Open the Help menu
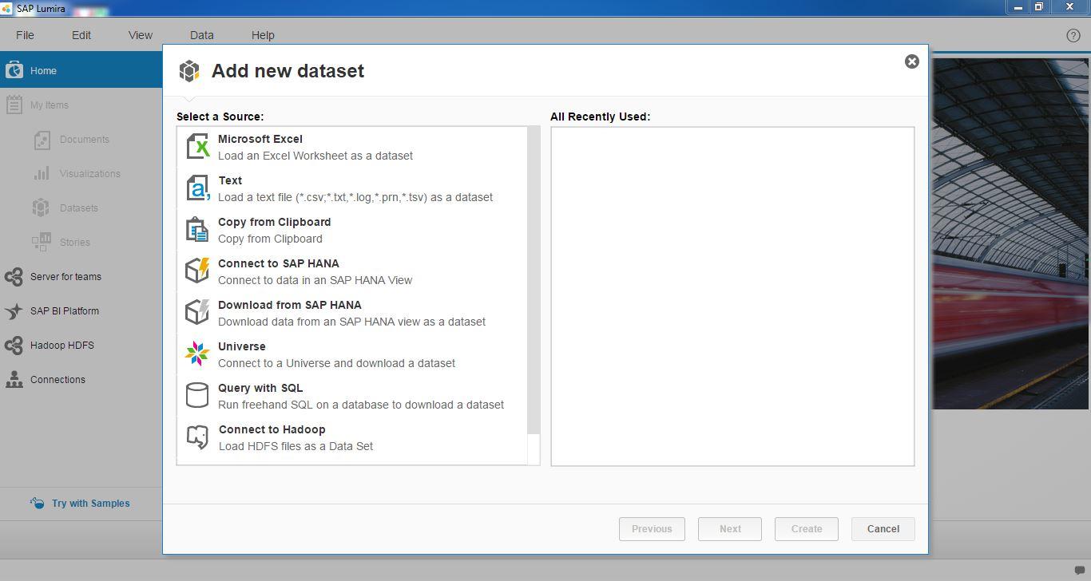Viewport: 1091px width, 581px height. [x=263, y=35]
